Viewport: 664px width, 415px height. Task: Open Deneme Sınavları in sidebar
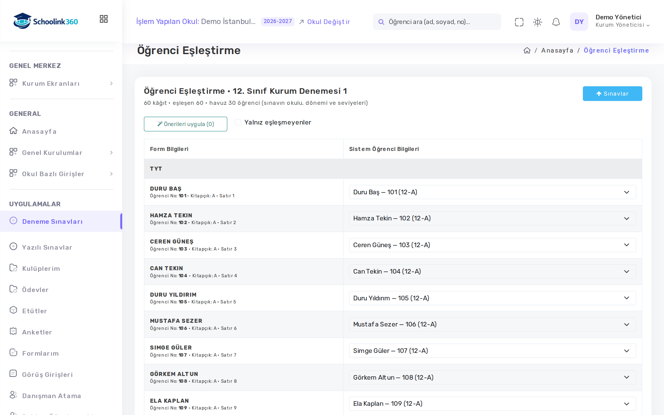[x=61, y=221]
